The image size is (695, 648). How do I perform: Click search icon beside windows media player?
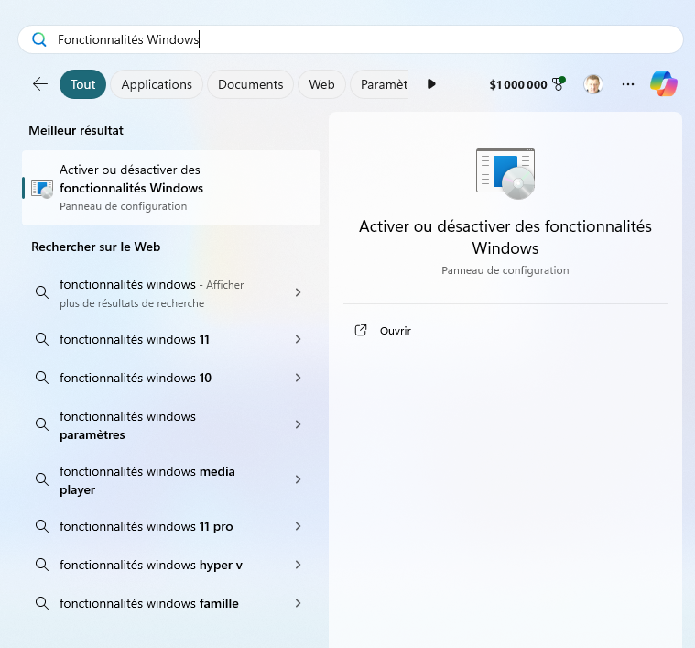[x=42, y=479]
